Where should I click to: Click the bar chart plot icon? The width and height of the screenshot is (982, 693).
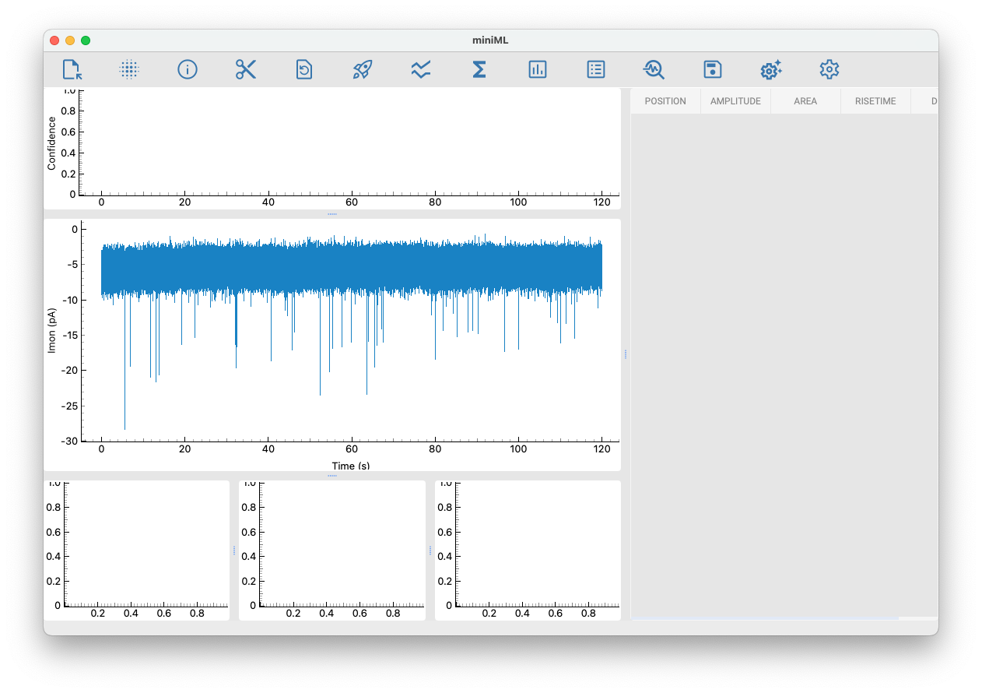click(x=538, y=69)
